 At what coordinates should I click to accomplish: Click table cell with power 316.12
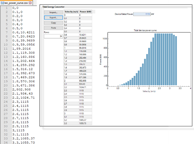pyautogui.click(x=85, y=64)
